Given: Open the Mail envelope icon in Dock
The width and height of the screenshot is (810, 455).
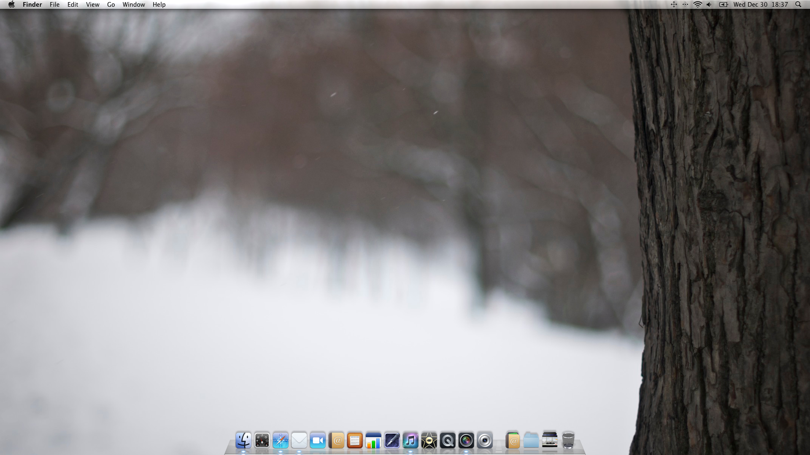Looking at the screenshot, I should click(x=299, y=441).
